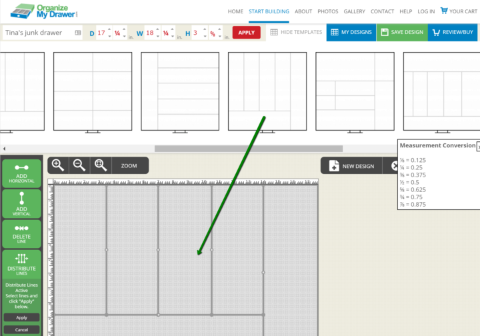This screenshot has width=480, height=336.
Task: Toggle Hide Templates
Action: pos(296,32)
